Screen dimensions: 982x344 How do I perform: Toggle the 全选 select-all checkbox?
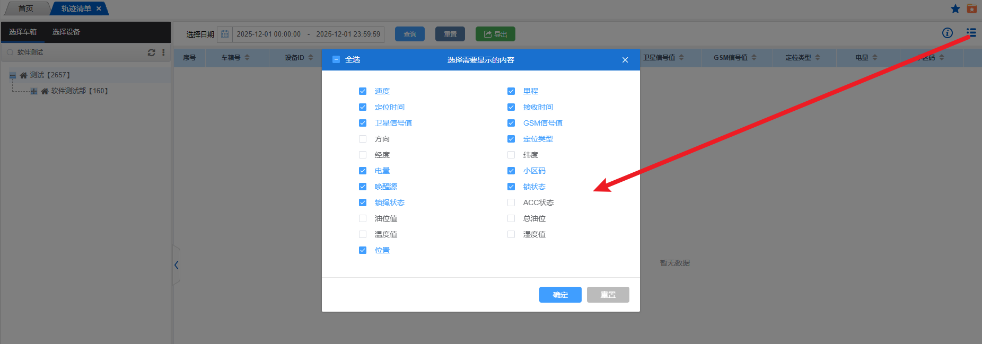click(336, 59)
